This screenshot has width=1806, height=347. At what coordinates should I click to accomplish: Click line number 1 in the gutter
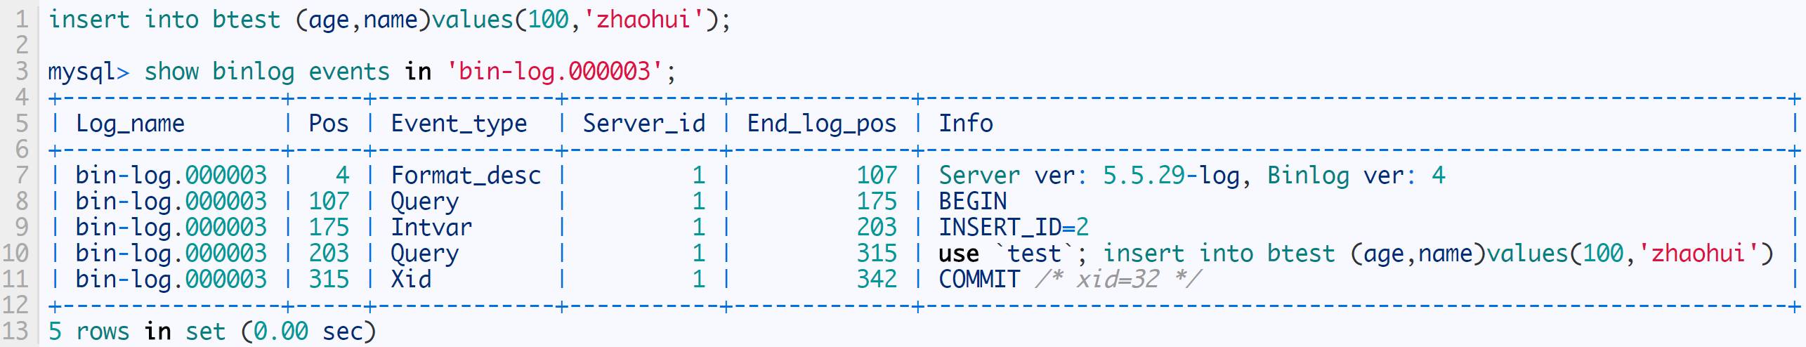tap(22, 19)
